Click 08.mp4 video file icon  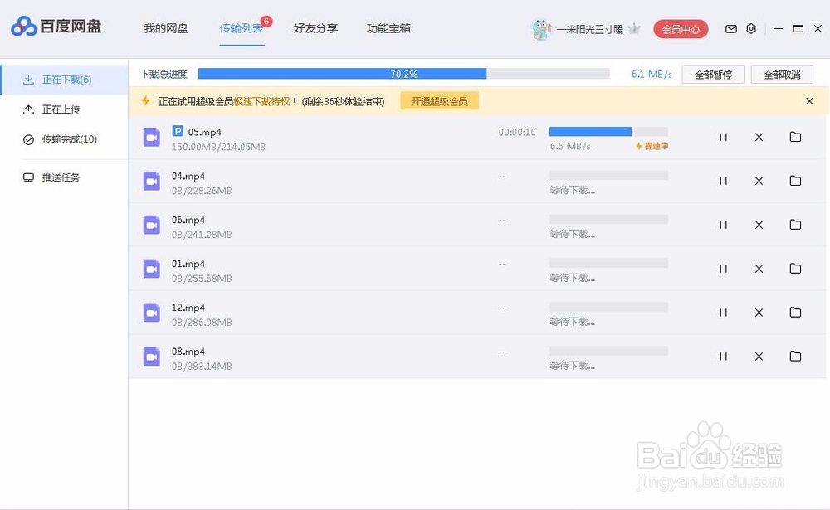click(x=151, y=357)
